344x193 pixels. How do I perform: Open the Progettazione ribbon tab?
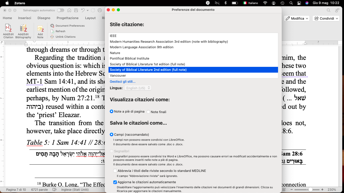(x=67, y=18)
